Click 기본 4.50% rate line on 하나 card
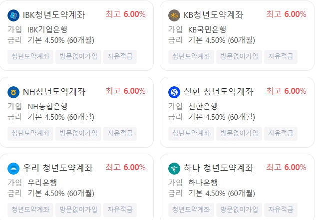 pyautogui.click(x=222, y=193)
